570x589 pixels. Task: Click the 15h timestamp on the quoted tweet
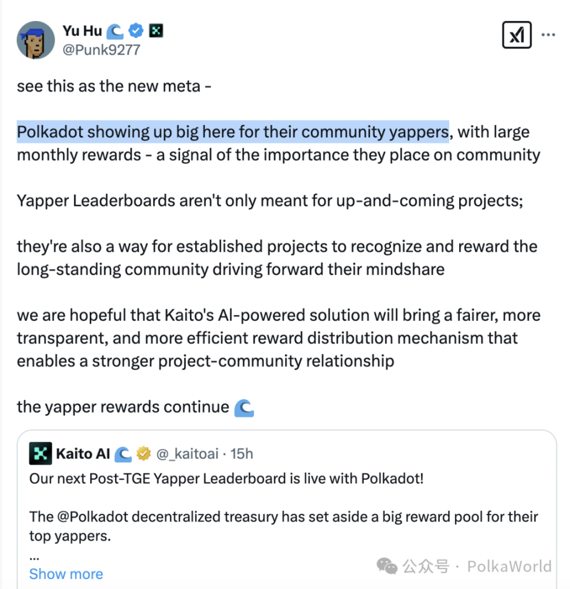[x=240, y=453]
